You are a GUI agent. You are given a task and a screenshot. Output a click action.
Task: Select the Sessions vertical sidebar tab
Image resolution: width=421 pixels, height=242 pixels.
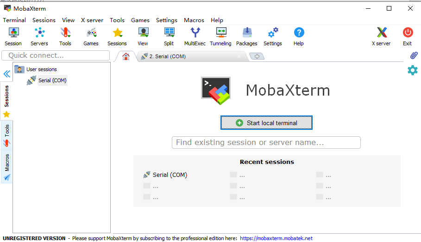click(x=6, y=101)
